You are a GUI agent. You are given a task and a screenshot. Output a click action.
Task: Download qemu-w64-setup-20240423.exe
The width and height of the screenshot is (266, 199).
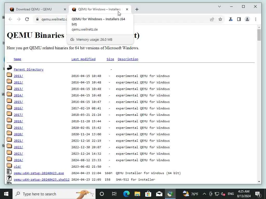(39, 173)
